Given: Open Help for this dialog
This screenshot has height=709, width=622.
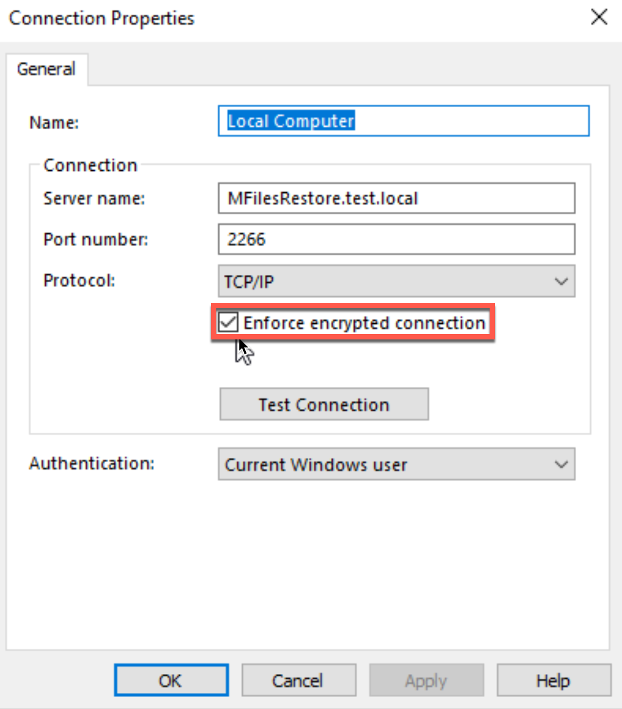Looking at the screenshot, I should (x=554, y=680).
